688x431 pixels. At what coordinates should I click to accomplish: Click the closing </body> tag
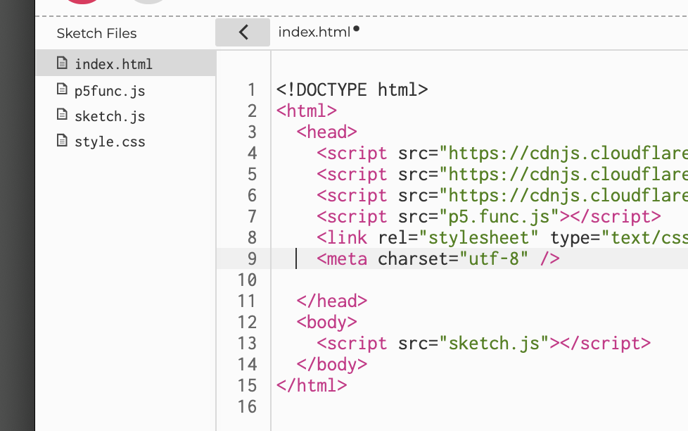click(x=332, y=364)
